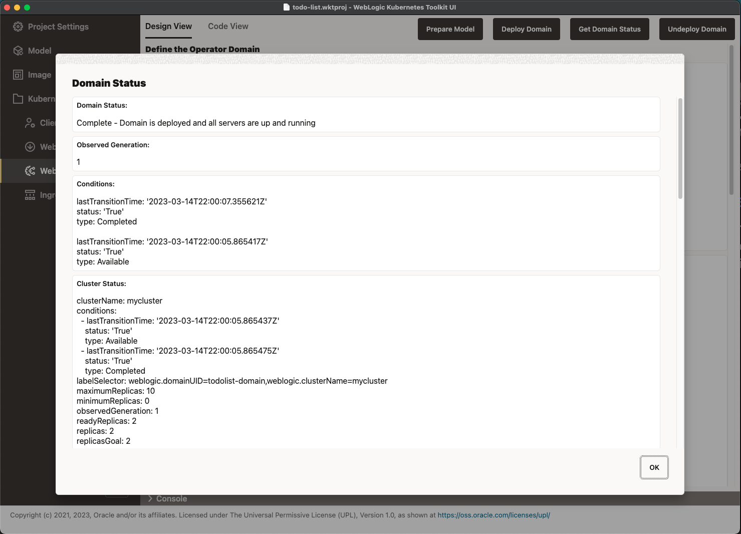
Task: Click the 'readyReplicas: 2' line
Action: pos(107,421)
